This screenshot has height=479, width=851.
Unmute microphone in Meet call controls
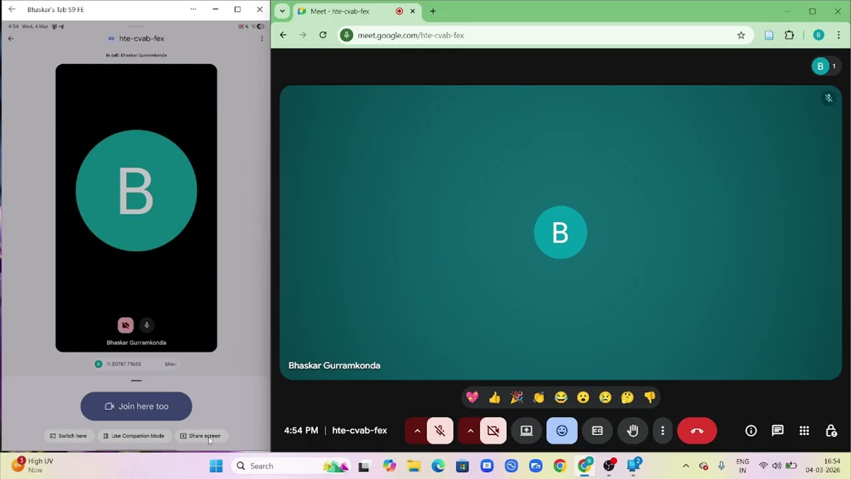440,430
